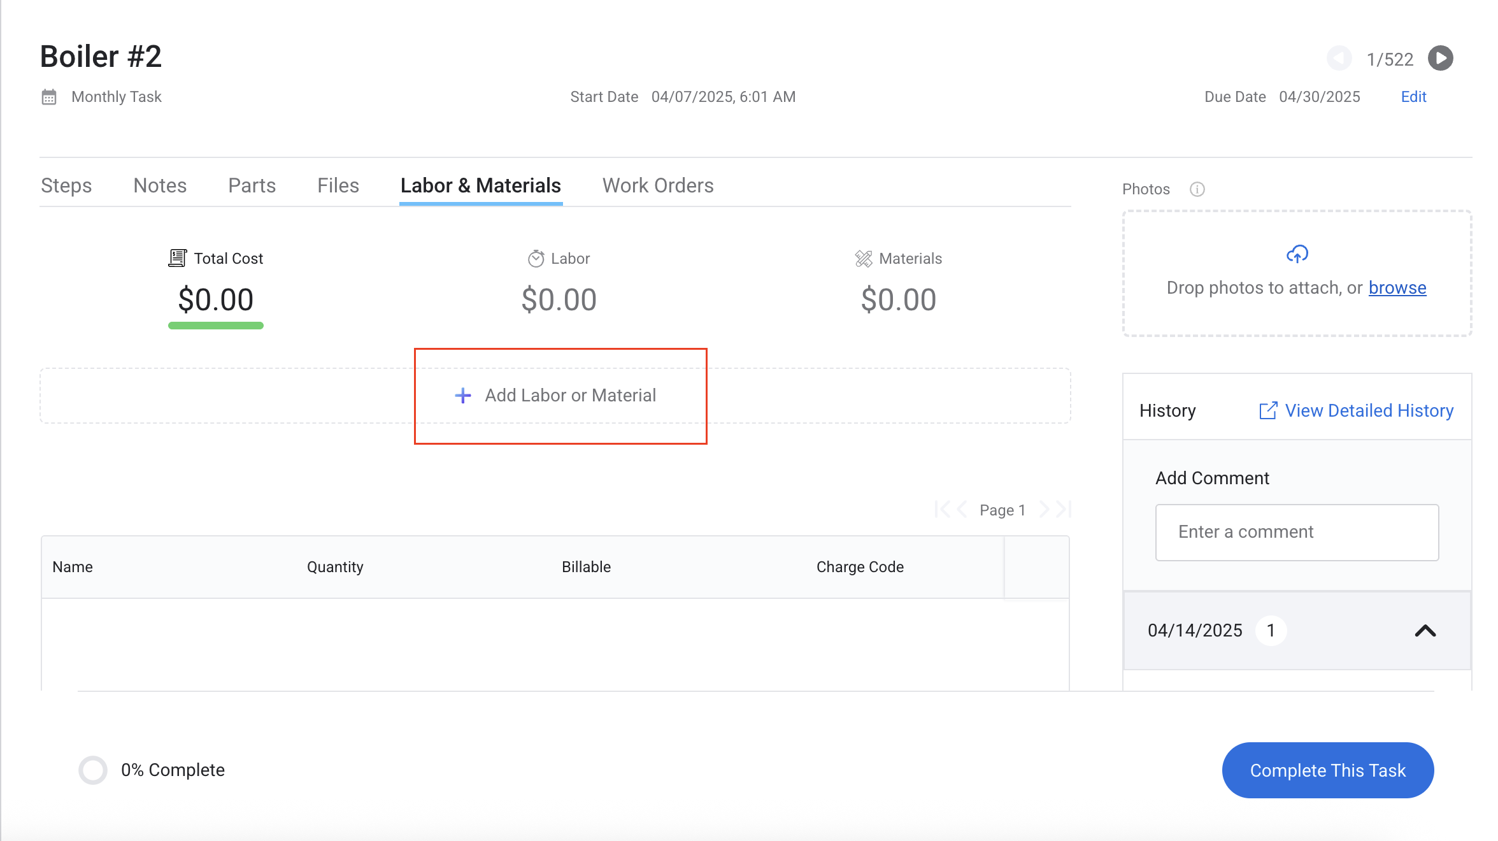Click the Start Date value 04/07/2025
The height and width of the screenshot is (841, 1498).
point(724,97)
